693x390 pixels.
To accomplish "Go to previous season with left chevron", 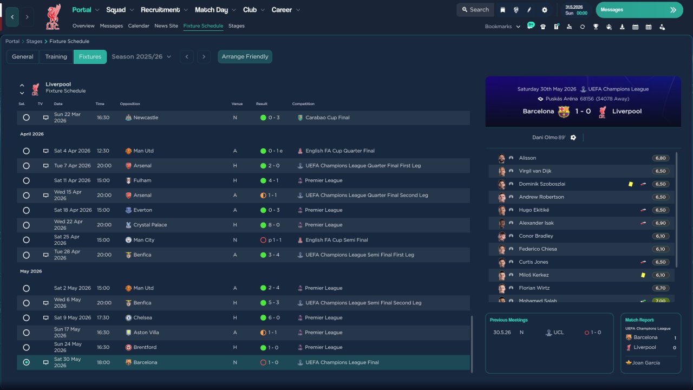I will (187, 57).
